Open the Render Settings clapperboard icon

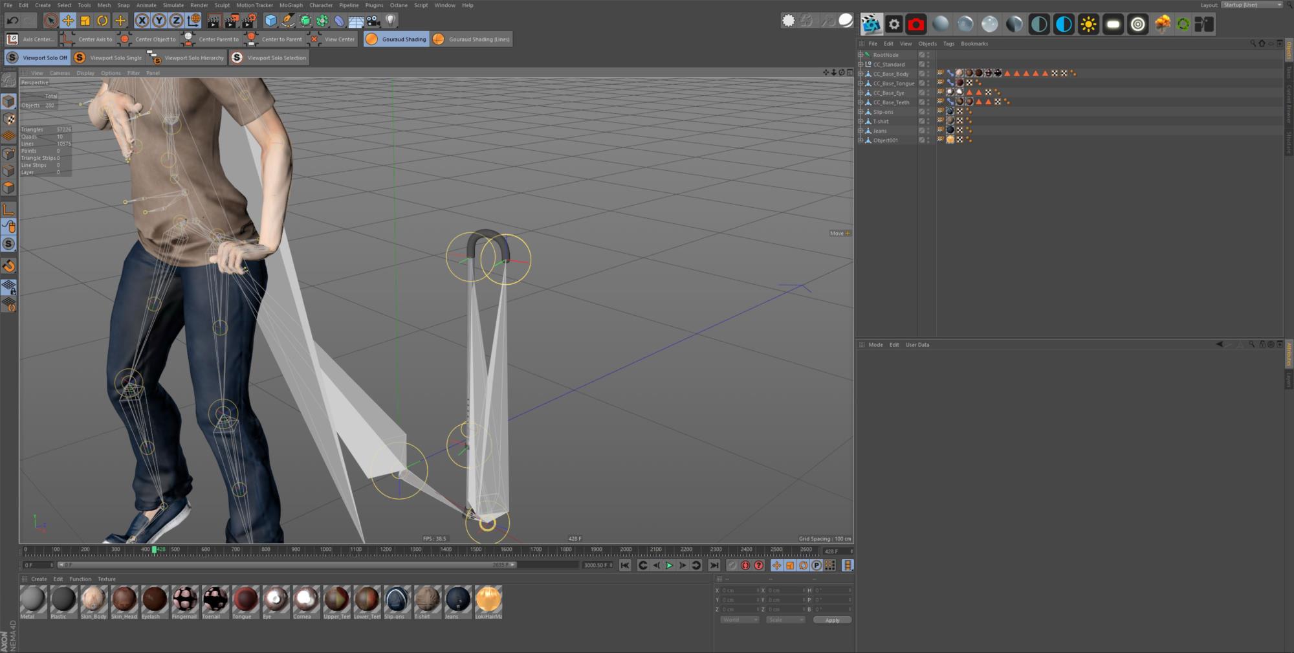[249, 21]
